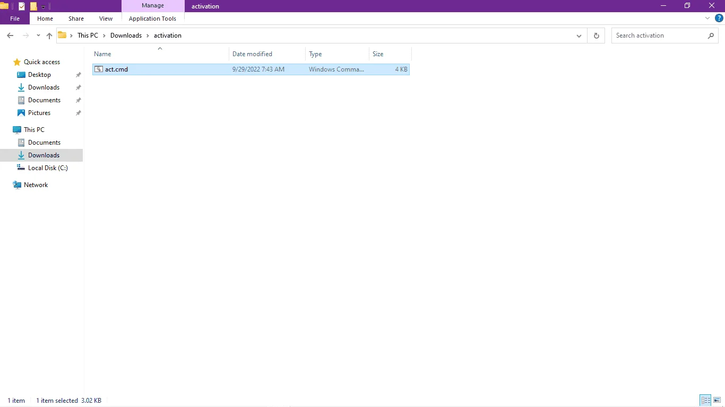Refresh the activation folder view
The width and height of the screenshot is (725, 407).
tap(596, 36)
